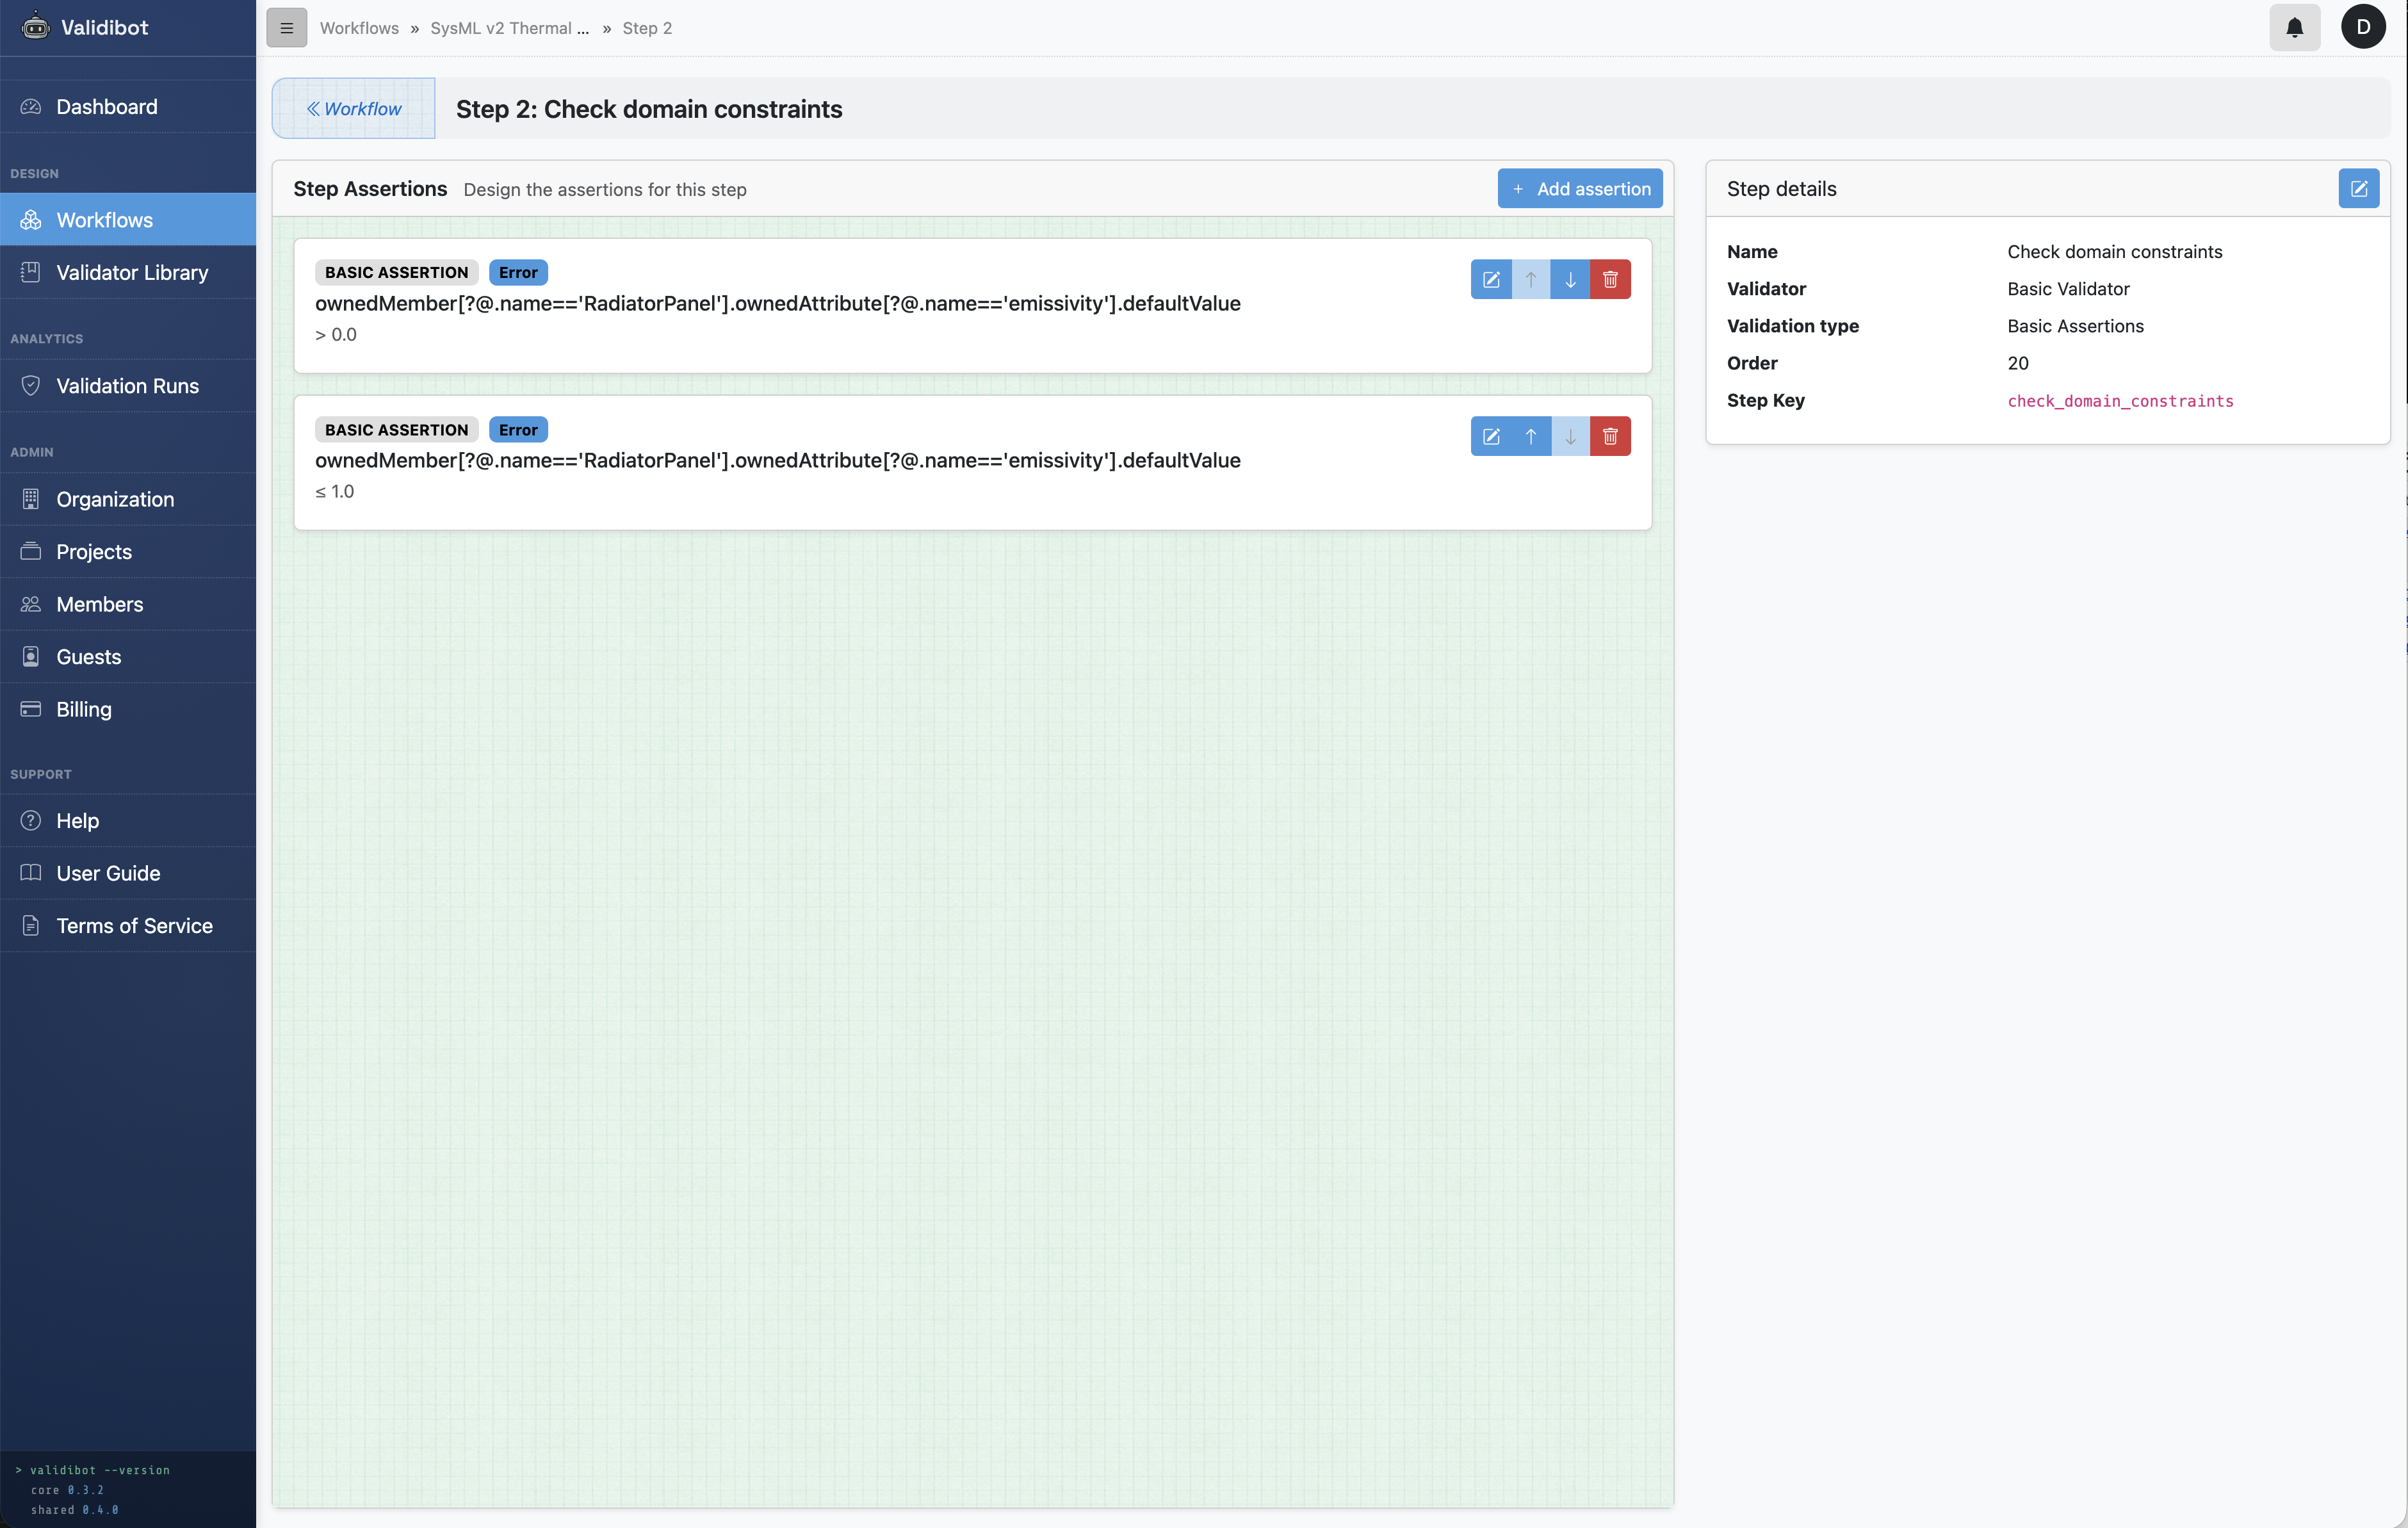This screenshot has width=2408, height=1528.
Task: Open the Dashboard from the sidebar
Action: [x=106, y=106]
